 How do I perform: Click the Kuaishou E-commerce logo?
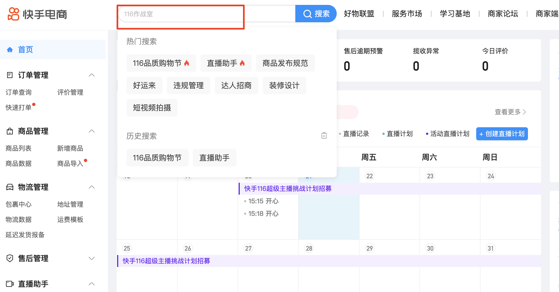click(x=37, y=14)
